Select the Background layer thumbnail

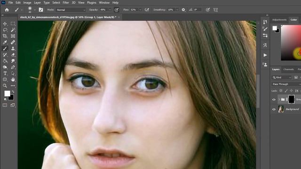coord(281,109)
